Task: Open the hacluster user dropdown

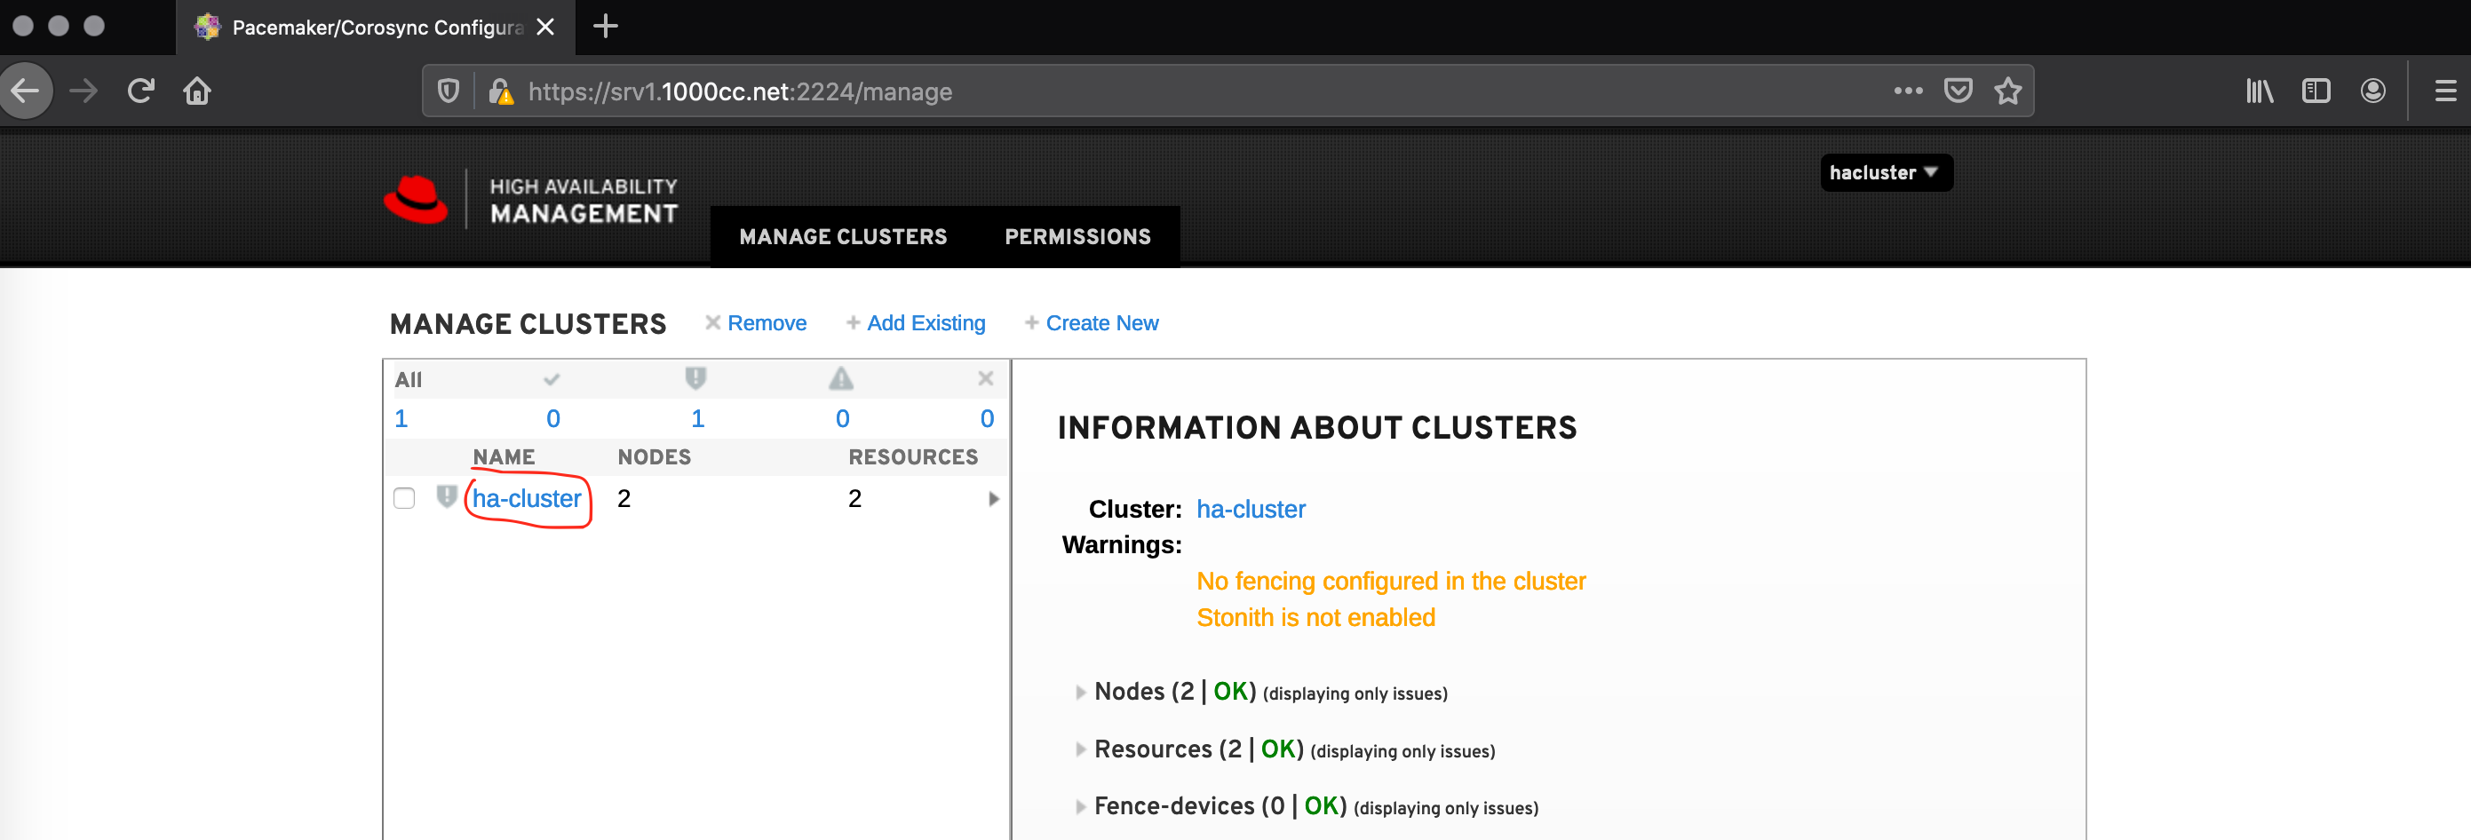Action: 1886,172
